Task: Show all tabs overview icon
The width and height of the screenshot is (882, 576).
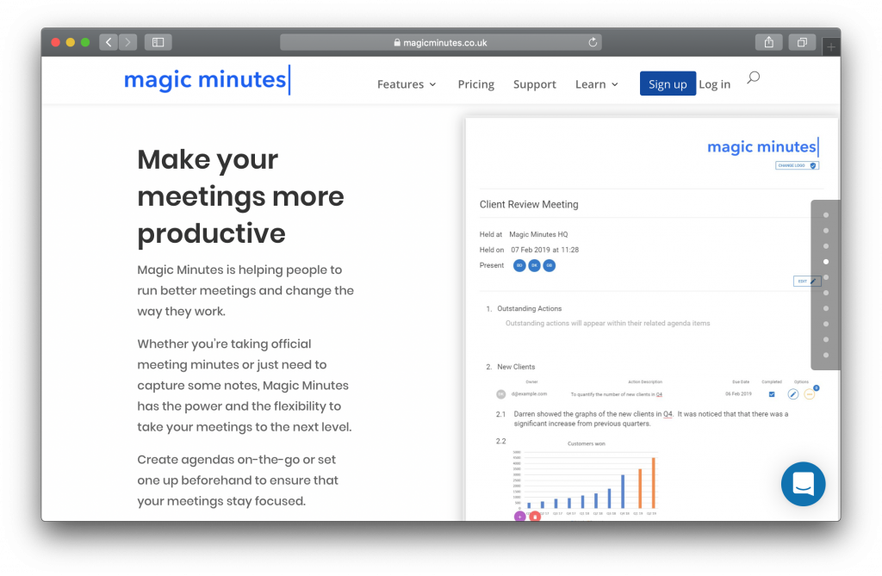Action: (x=802, y=42)
